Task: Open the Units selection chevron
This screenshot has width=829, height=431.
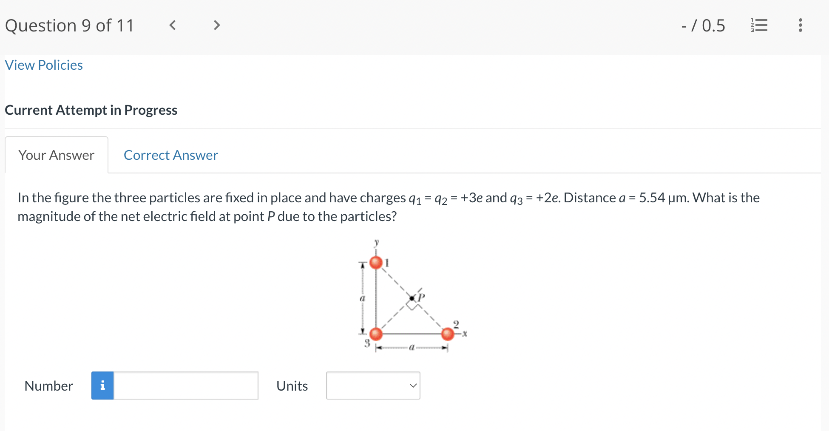Action: [x=412, y=386]
